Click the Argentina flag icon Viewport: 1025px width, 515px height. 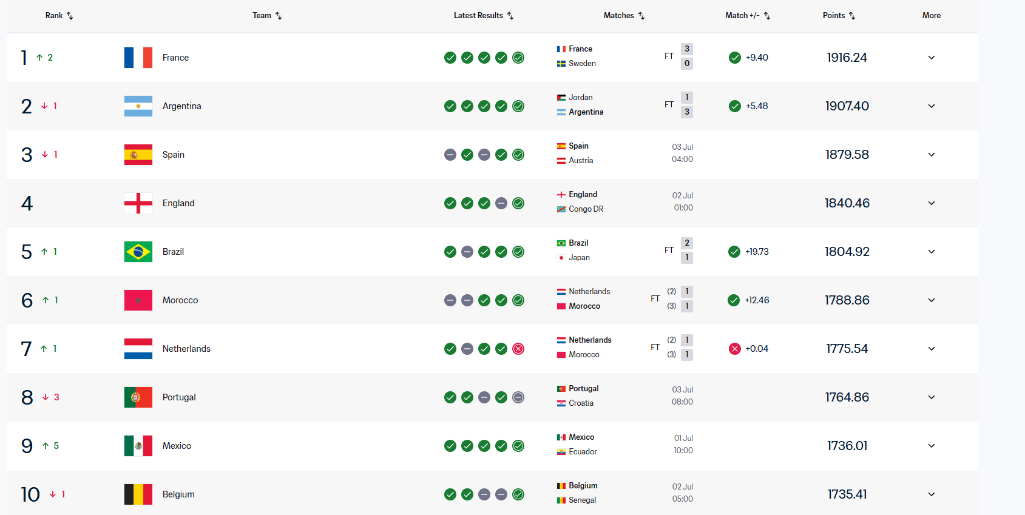point(138,106)
